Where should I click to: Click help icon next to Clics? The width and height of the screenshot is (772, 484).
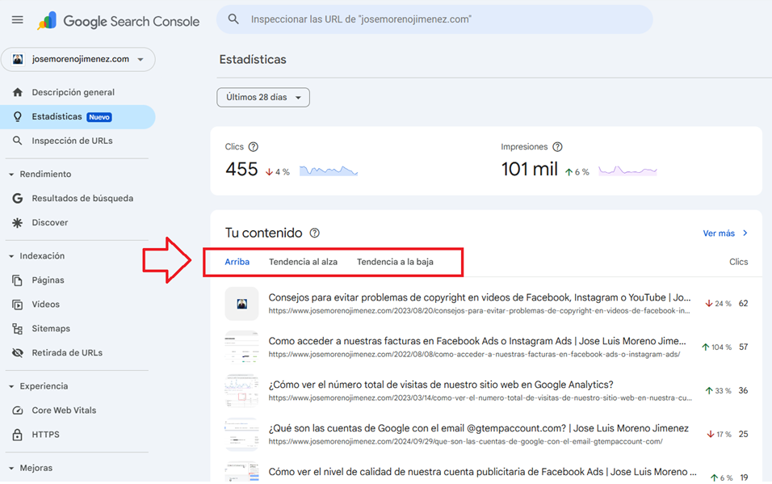pos(254,147)
